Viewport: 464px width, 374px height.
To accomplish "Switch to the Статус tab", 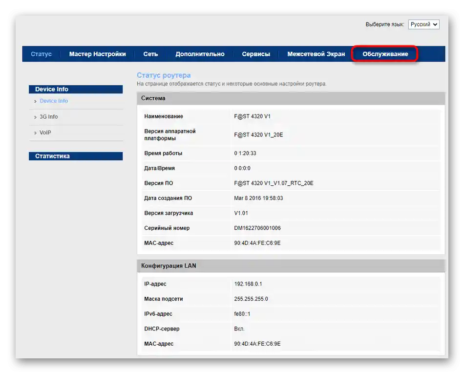I will click(41, 54).
